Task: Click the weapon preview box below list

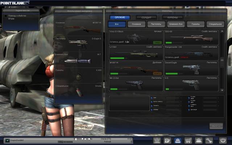Action: (x=129, y=103)
